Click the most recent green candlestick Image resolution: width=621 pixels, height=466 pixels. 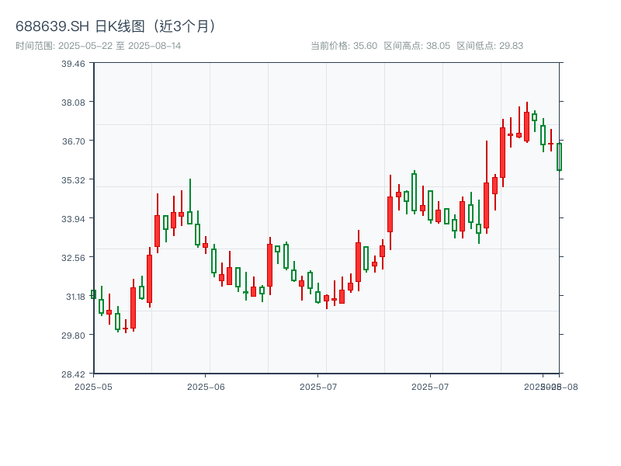[x=559, y=157]
